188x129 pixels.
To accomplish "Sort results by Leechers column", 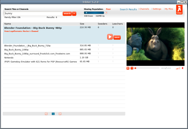I will point(117,24).
